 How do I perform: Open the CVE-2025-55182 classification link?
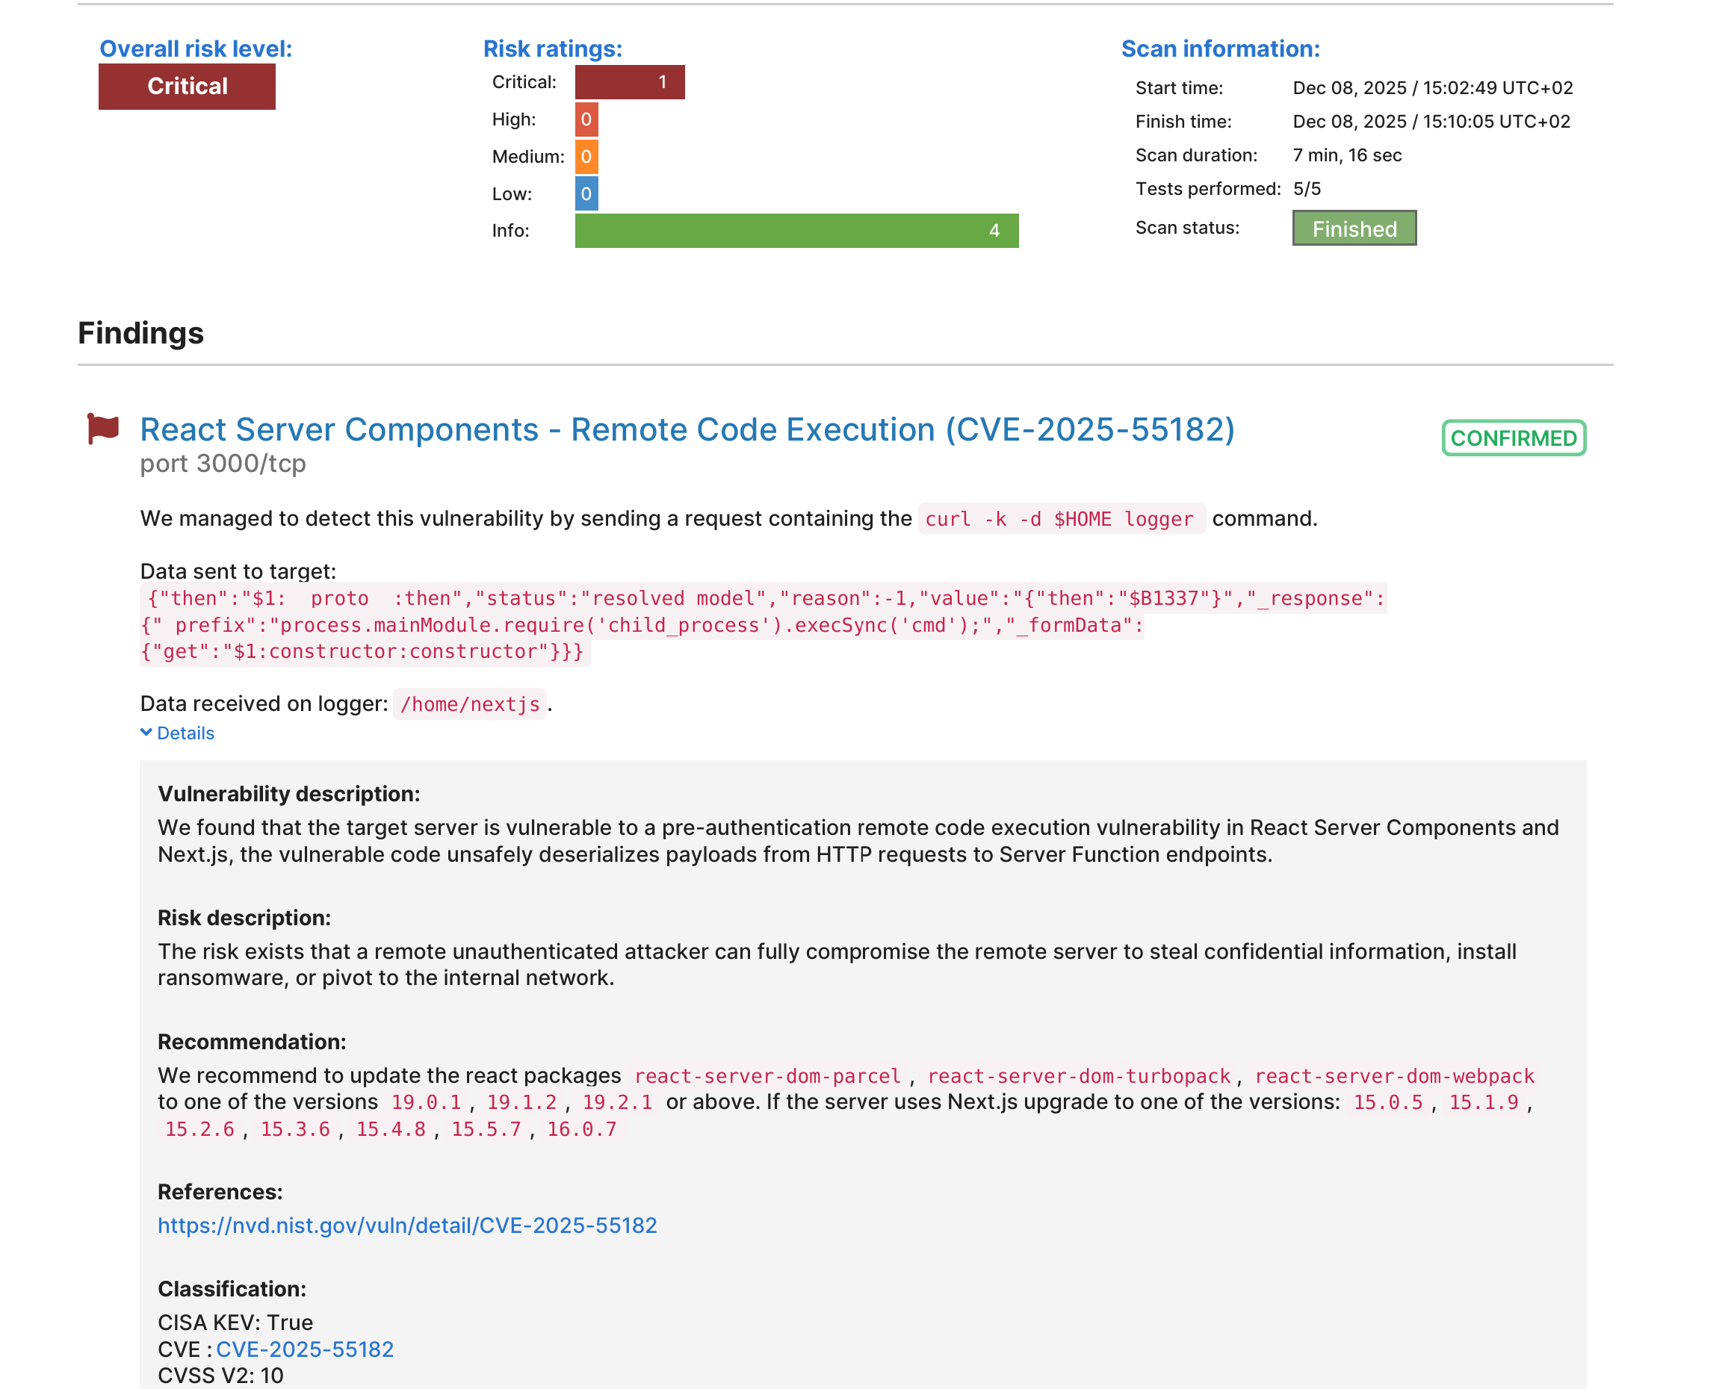(x=305, y=1349)
